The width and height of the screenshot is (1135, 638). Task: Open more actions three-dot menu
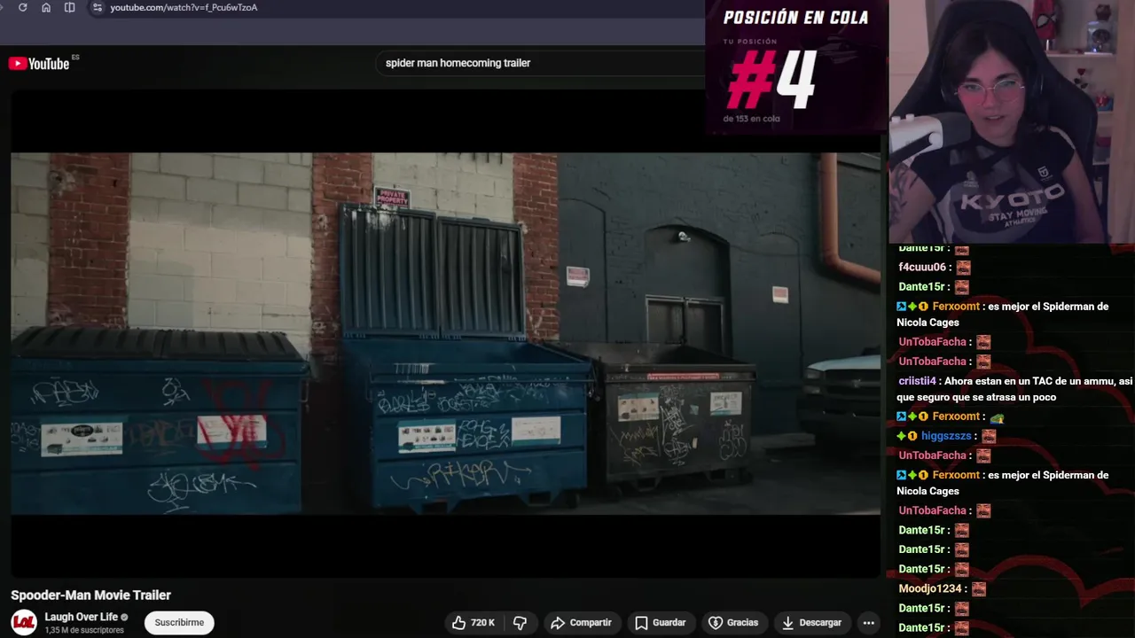(869, 623)
